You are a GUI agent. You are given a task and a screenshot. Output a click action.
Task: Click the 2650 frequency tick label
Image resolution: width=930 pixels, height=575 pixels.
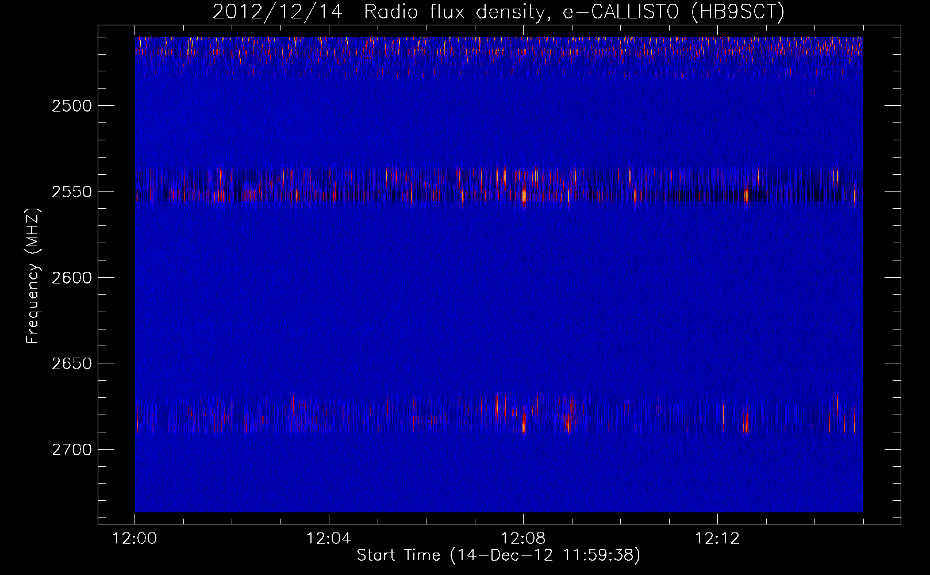[72, 363]
